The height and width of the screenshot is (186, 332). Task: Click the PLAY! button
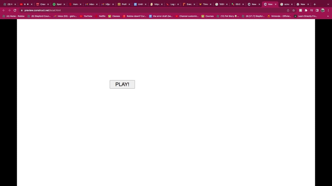pos(122,84)
